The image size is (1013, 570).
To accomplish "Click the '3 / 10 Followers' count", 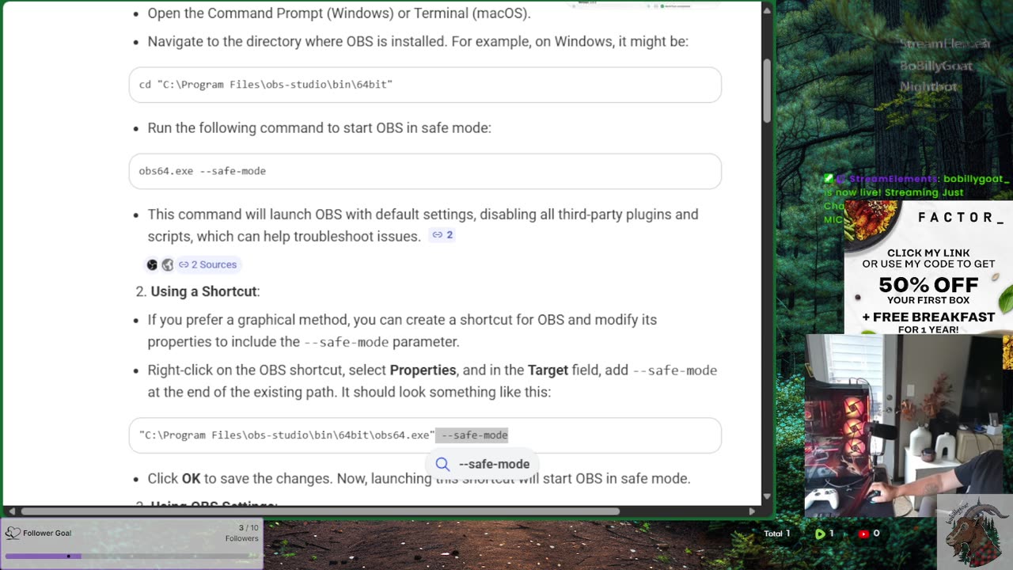I will [x=242, y=533].
